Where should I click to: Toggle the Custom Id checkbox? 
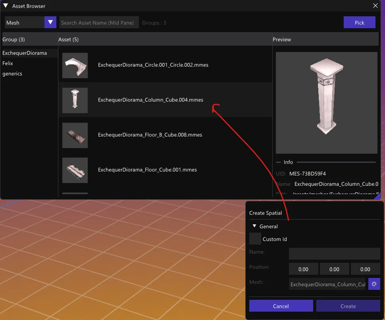pos(255,239)
